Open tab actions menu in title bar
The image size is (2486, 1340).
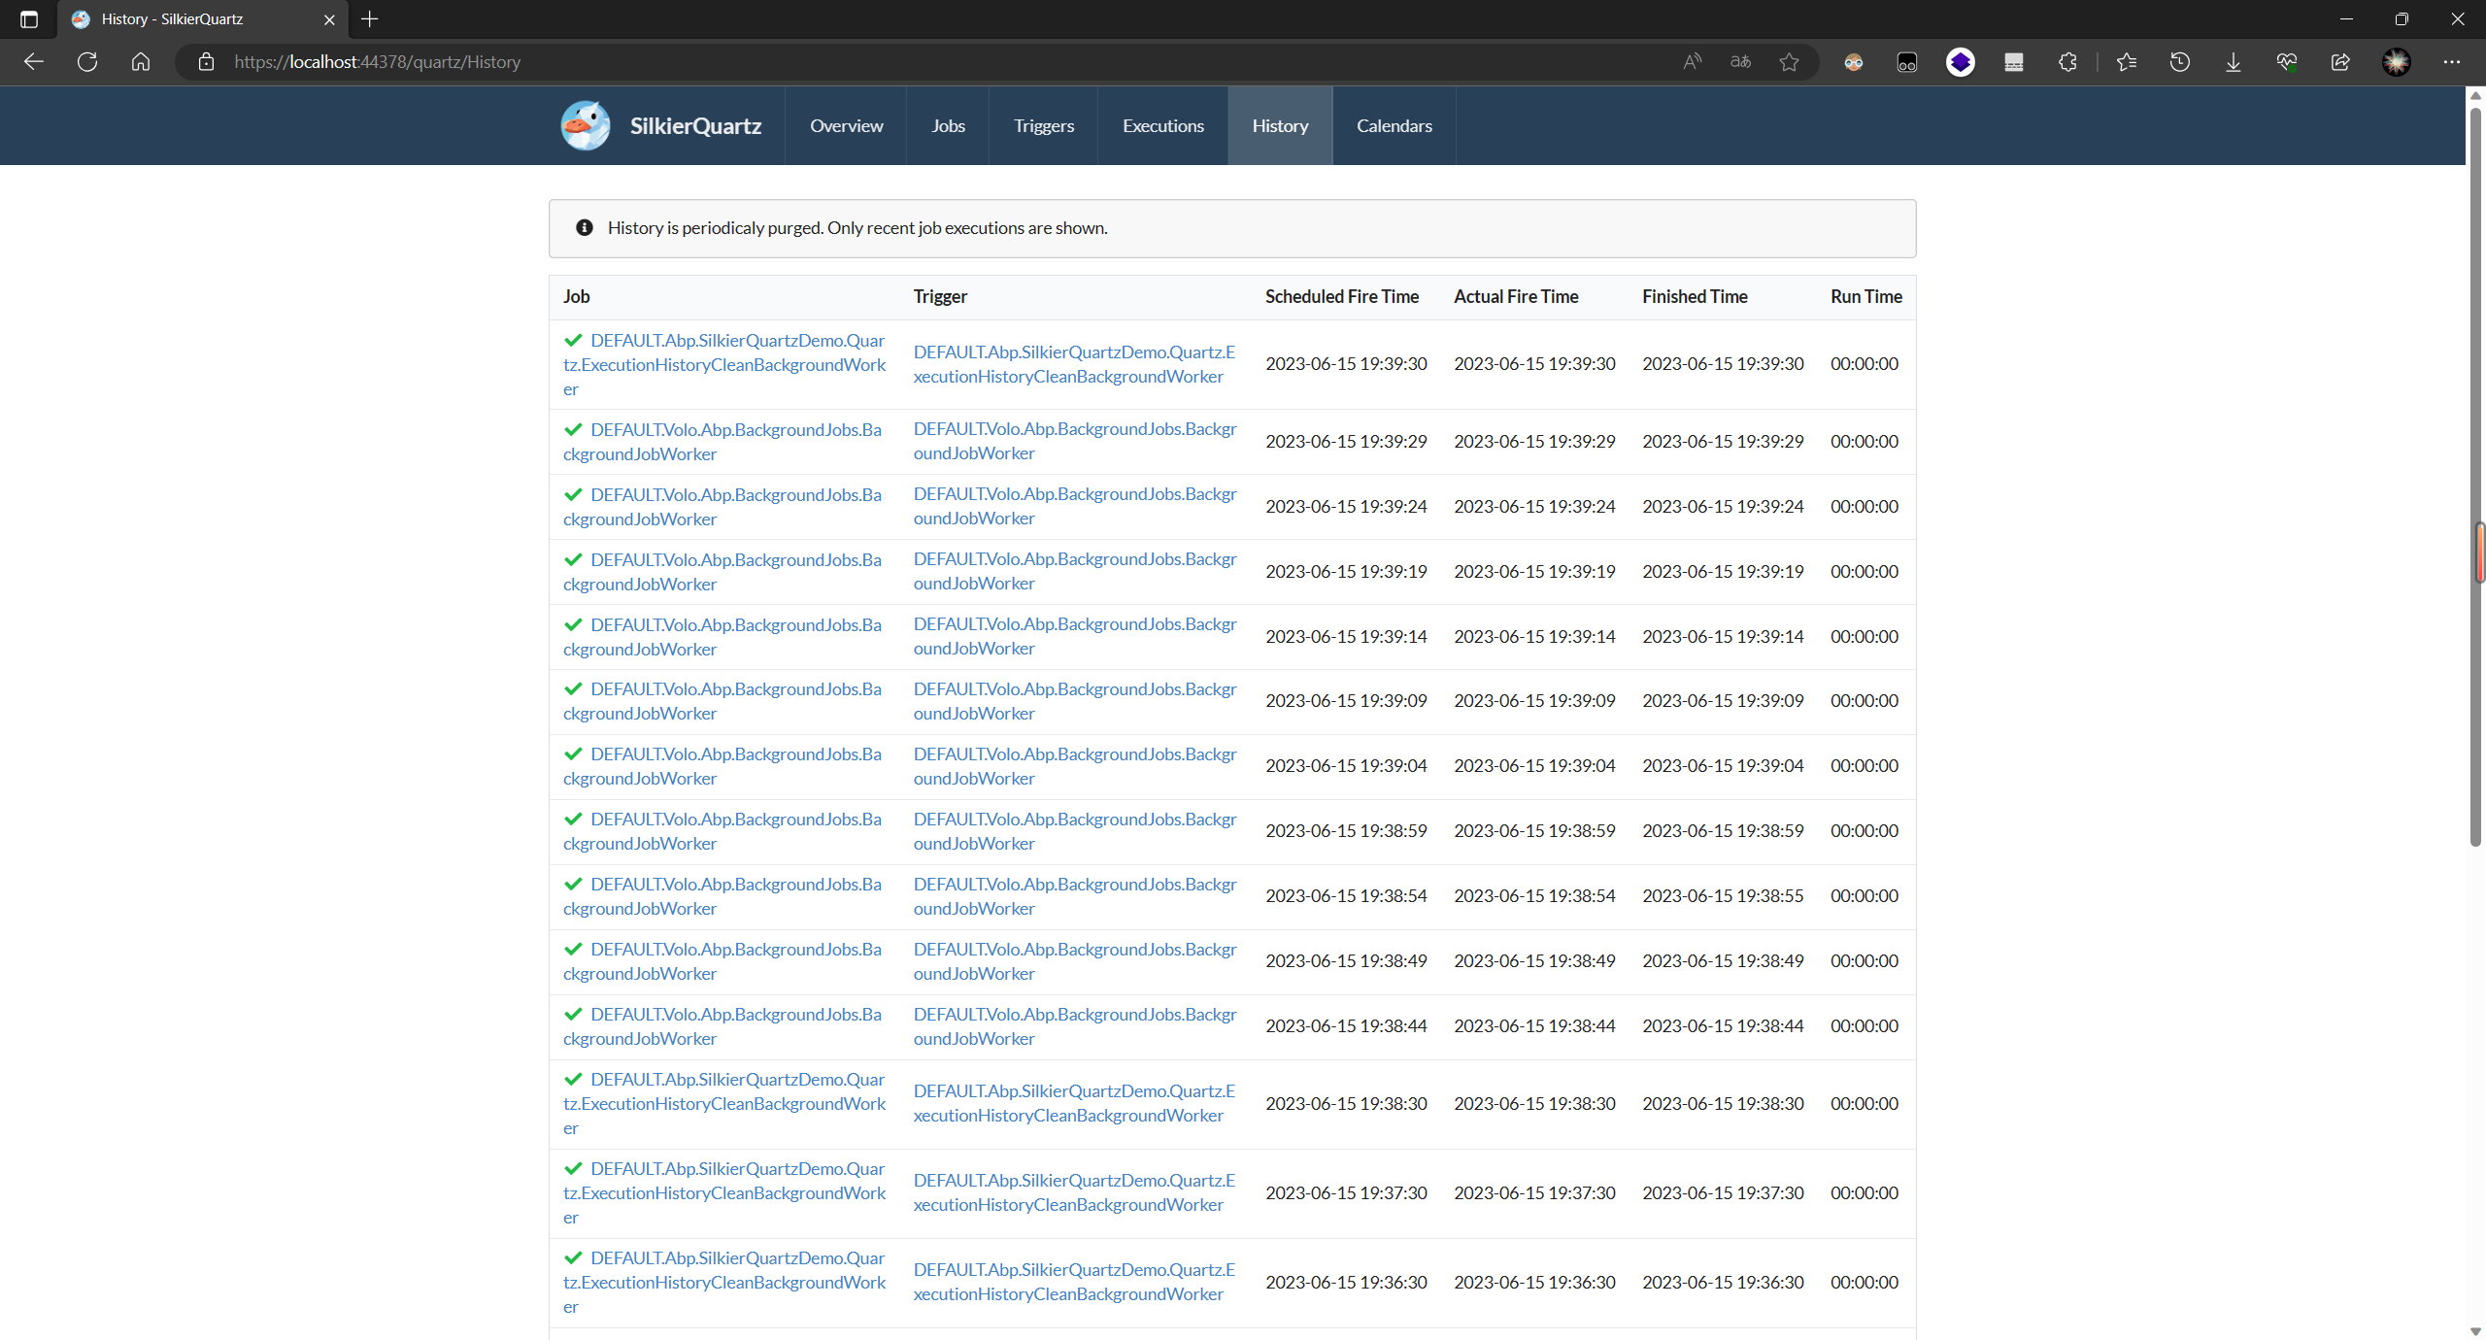tap(29, 19)
